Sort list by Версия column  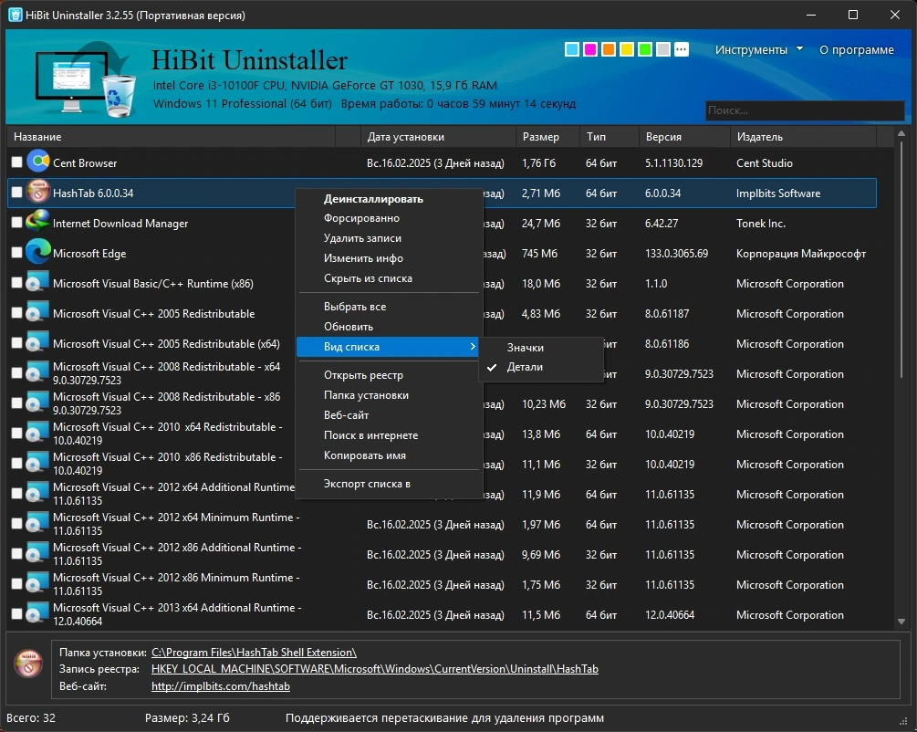pyautogui.click(x=684, y=136)
